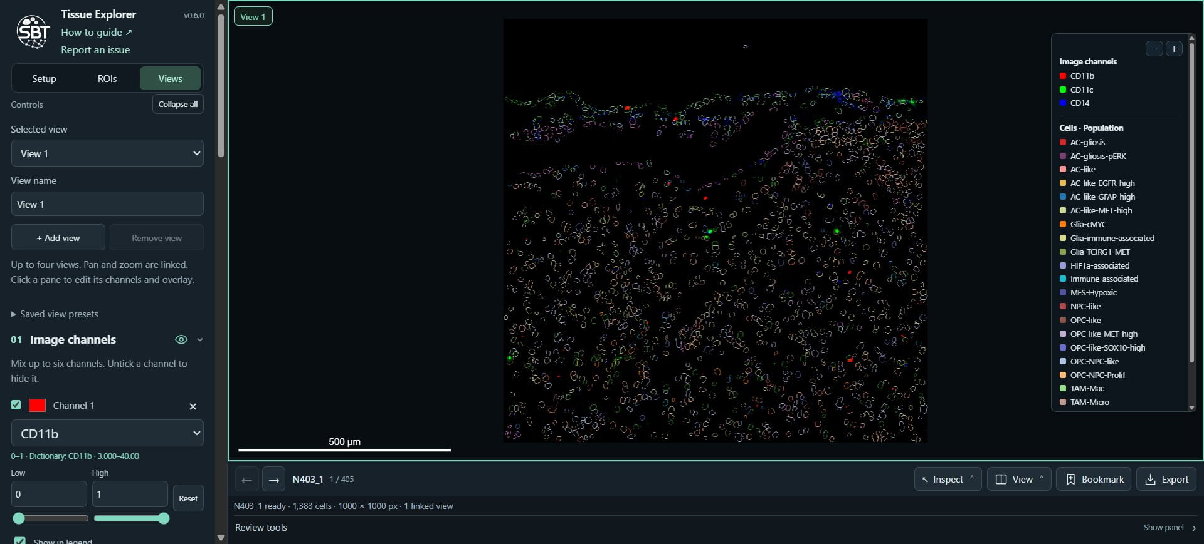The height and width of the screenshot is (544, 1204).
Task: Open the CD11b channel dropdown
Action: pos(107,433)
